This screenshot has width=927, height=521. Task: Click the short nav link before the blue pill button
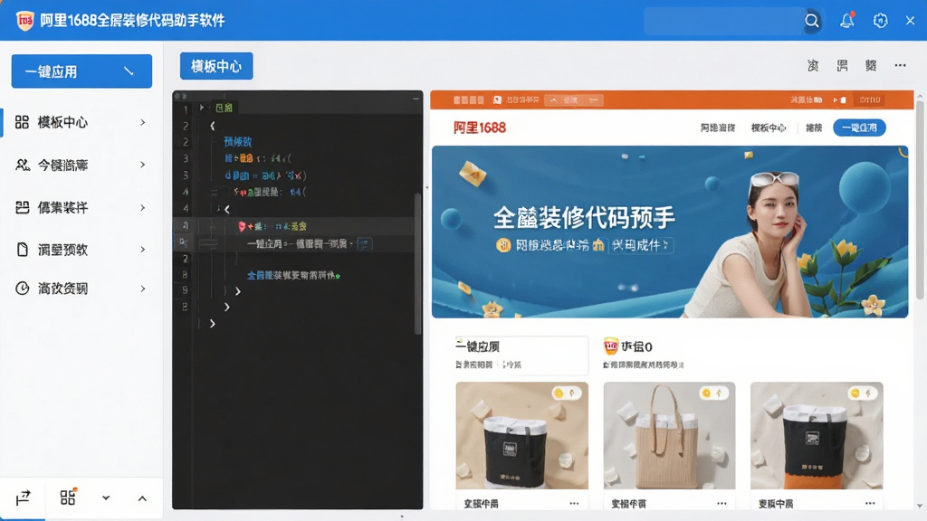coord(814,128)
